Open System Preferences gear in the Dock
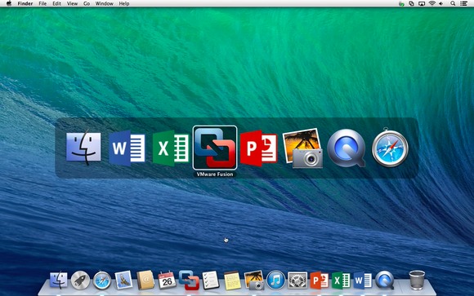The image size is (474, 296). tap(297, 281)
